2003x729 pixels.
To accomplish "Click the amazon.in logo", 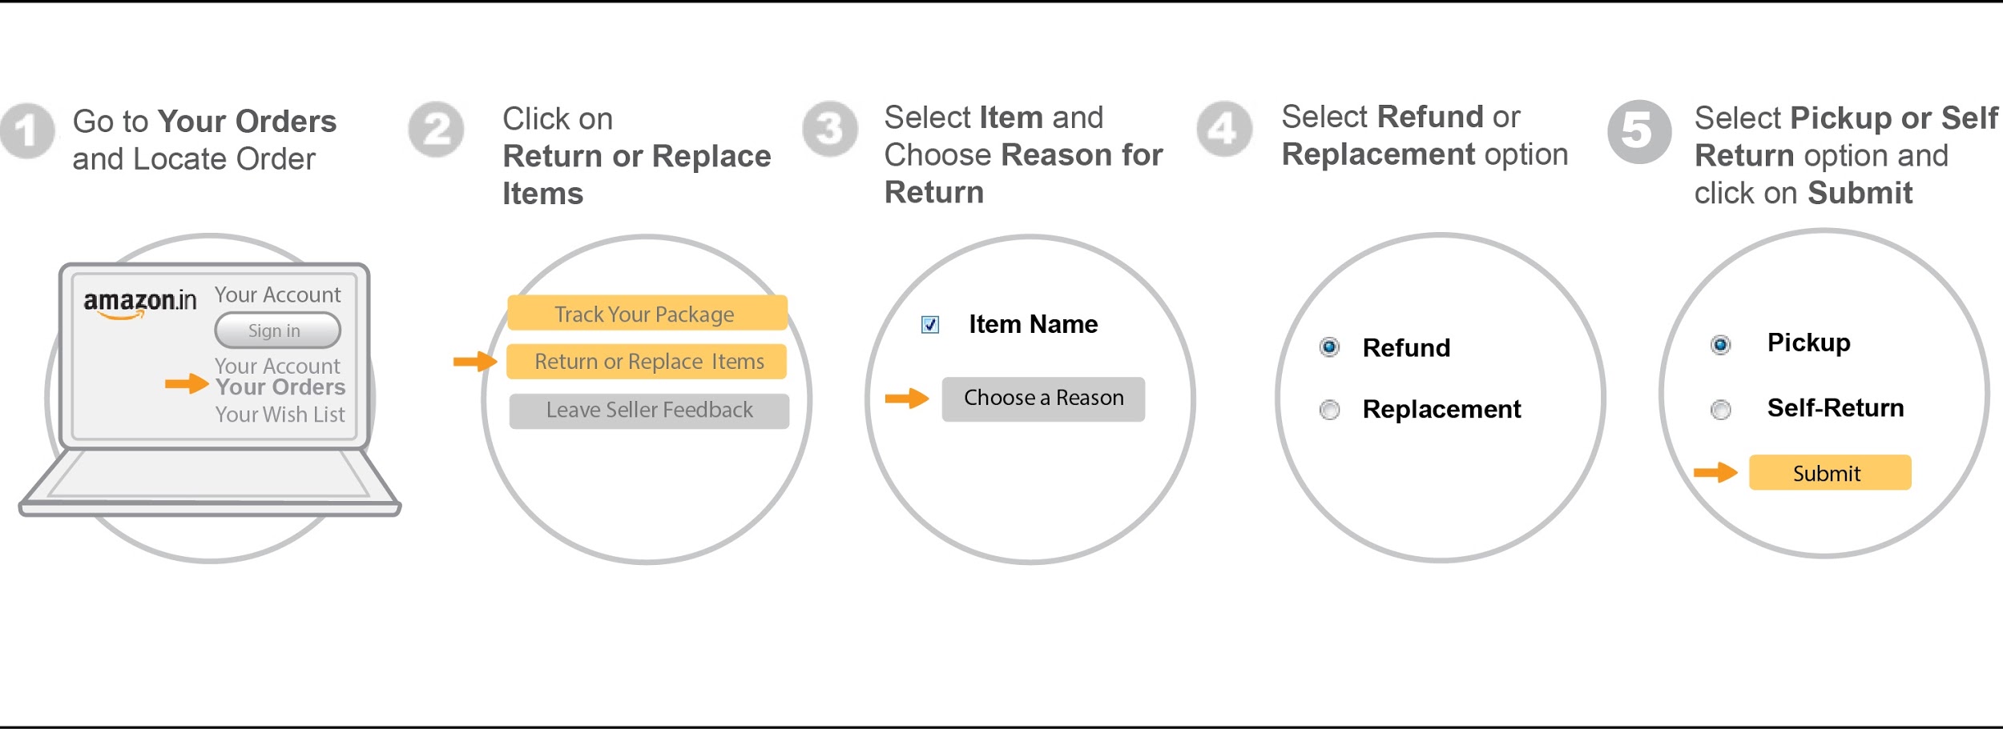I will 139,303.
